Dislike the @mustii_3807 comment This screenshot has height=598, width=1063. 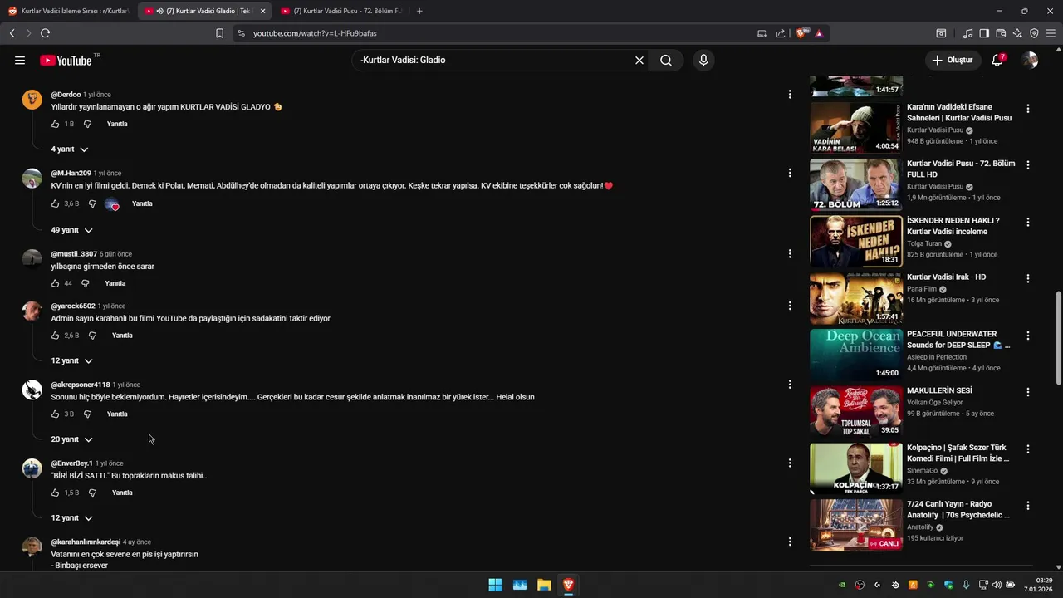[x=85, y=283]
